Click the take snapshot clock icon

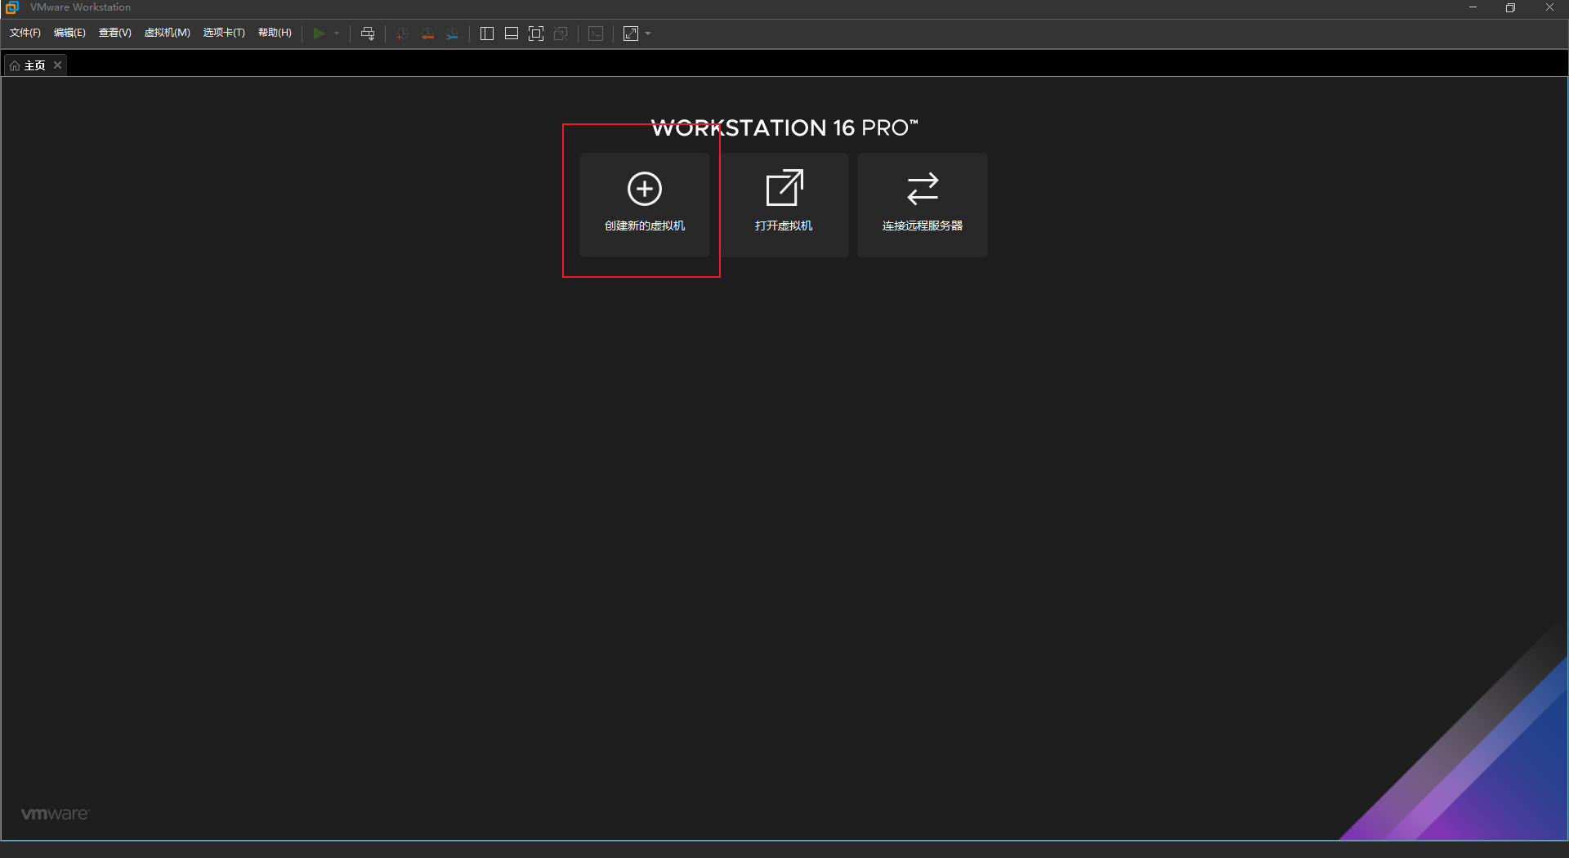pos(402,34)
